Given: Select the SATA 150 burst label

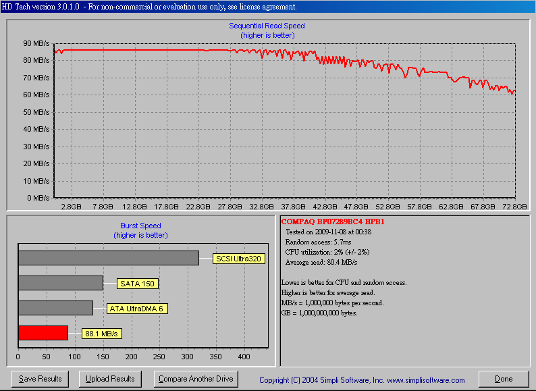Looking at the screenshot, I should click(138, 284).
